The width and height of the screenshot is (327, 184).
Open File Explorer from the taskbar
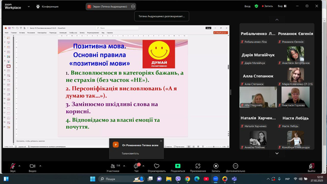(x=169, y=179)
